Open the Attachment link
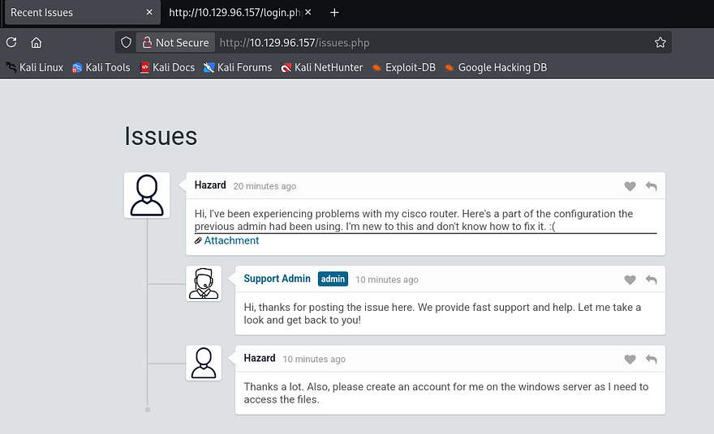The image size is (714, 434). coord(231,240)
